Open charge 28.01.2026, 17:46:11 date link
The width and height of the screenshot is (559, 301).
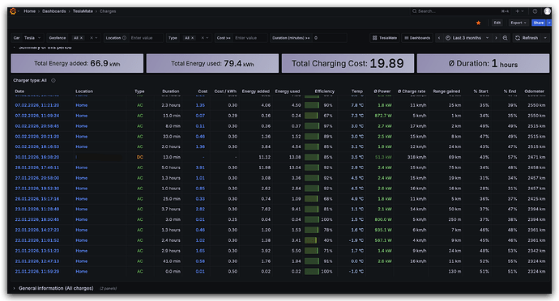37,167
